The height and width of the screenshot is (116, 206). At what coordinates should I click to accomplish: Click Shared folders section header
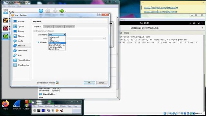[49, 94]
